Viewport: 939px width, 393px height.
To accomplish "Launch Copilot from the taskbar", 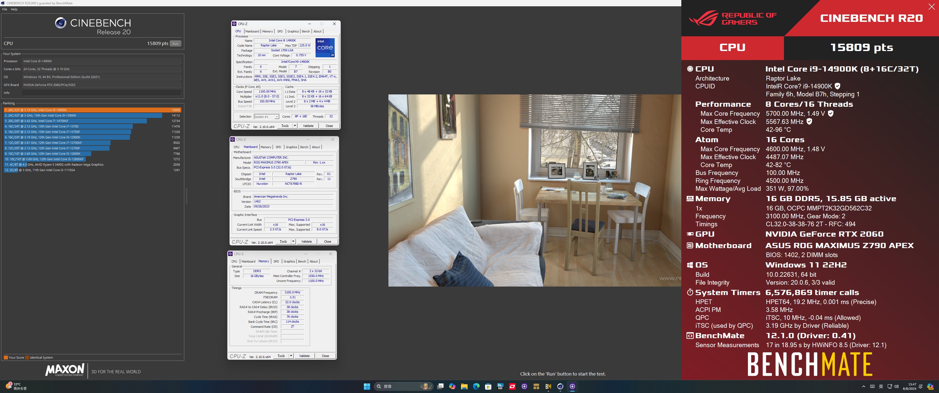I will point(452,386).
